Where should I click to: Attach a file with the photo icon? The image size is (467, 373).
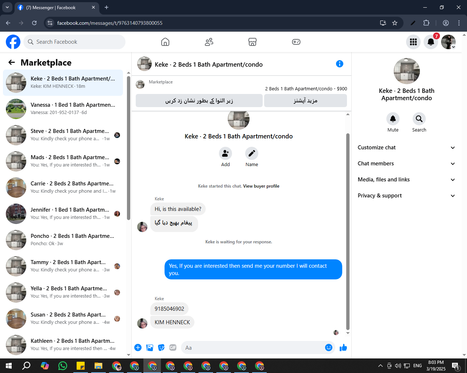click(150, 348)
